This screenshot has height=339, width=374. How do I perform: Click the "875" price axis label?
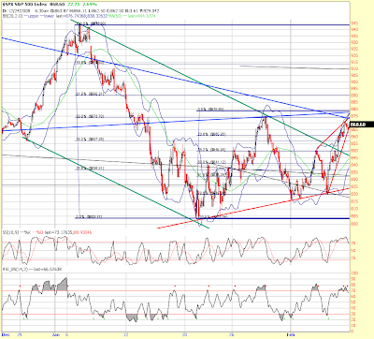coord(354,116)
